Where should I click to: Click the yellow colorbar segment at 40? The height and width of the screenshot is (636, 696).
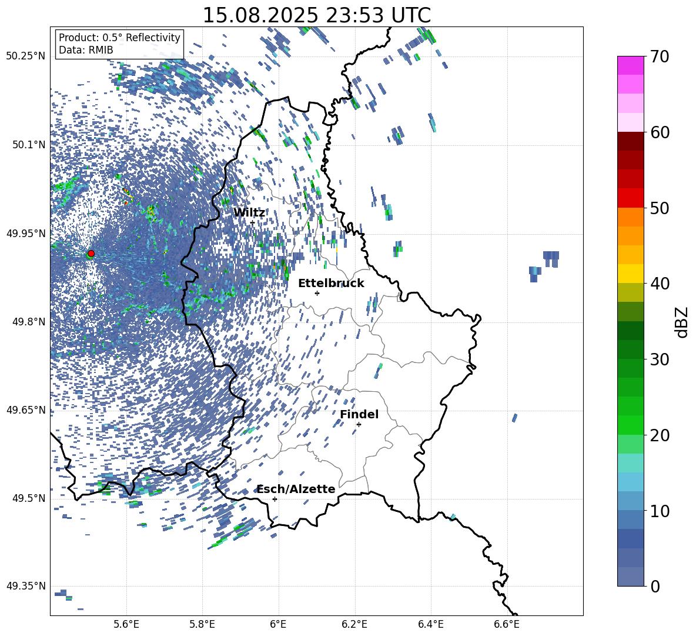click(630, 274)
